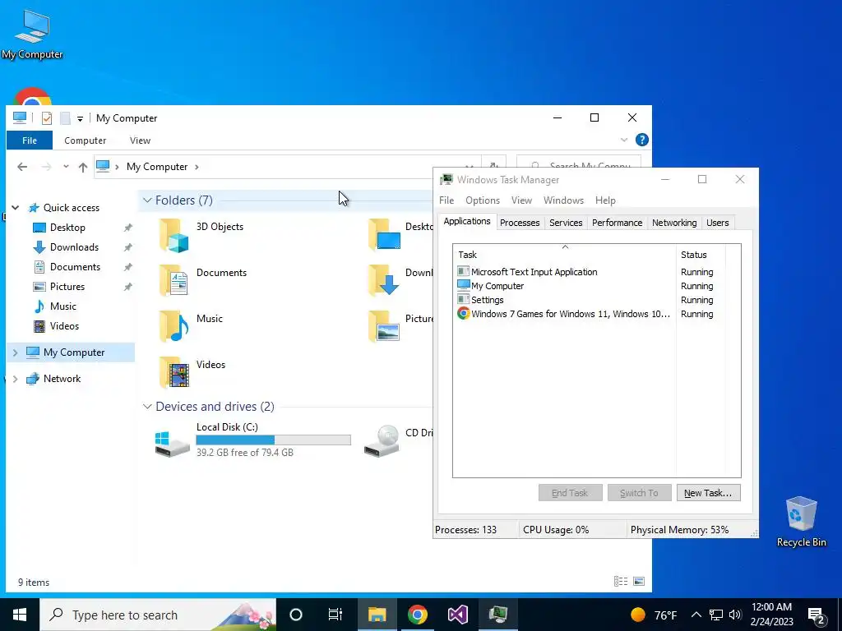Screen dimensions: 842x631
Task: Go back with the left arrow button
Action: pos(22,167)
